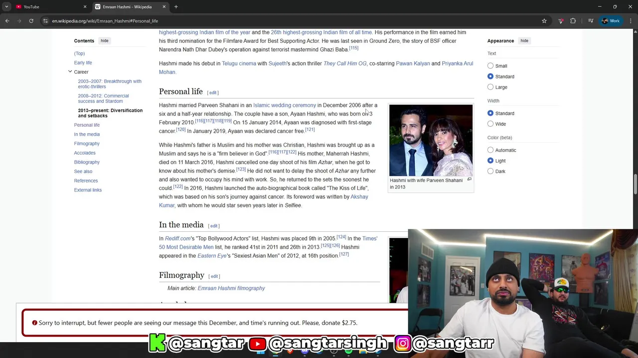Screen dimensions: 638x358
Task: Select Standard text size
Action: pyautogui.click(x=490, y=77)
